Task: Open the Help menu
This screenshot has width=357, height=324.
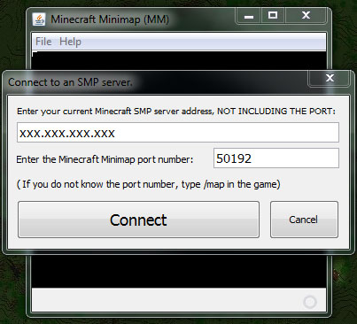Action: click(70, 42)
